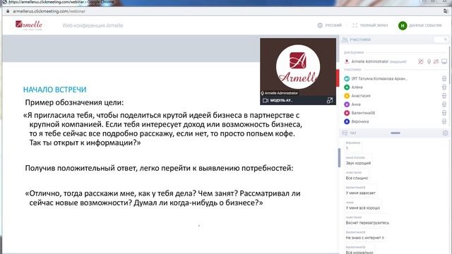Click the chat message 'У меня зависает'
This screenshot has height=254, width=452.
361,193
